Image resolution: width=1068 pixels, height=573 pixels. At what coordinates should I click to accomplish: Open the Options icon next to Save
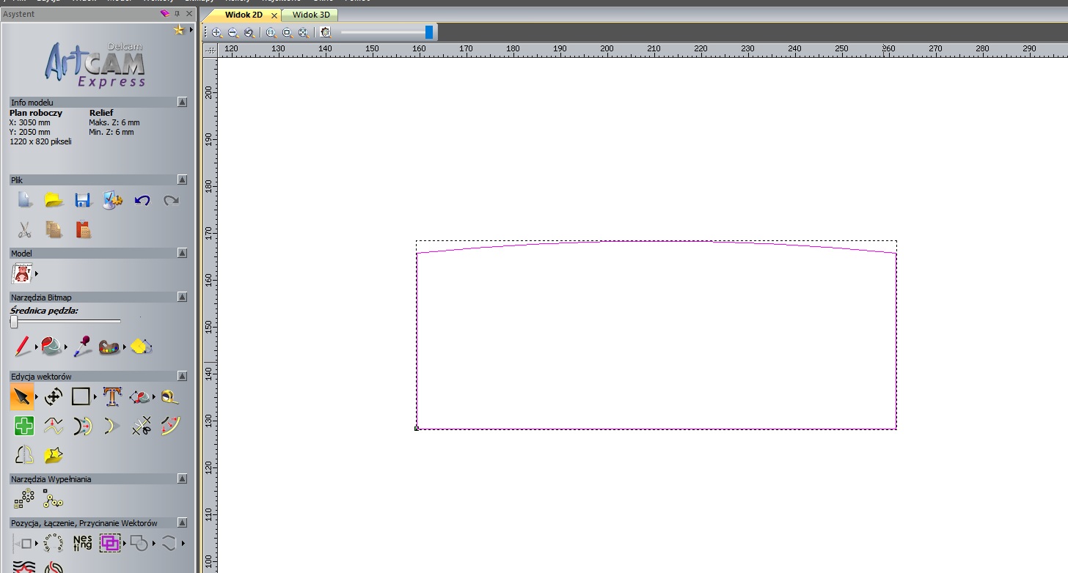(112, 200)
